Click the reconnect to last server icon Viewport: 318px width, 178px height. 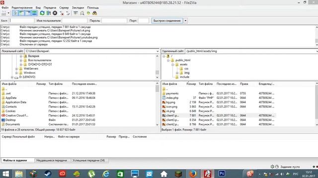coord(68,13)
